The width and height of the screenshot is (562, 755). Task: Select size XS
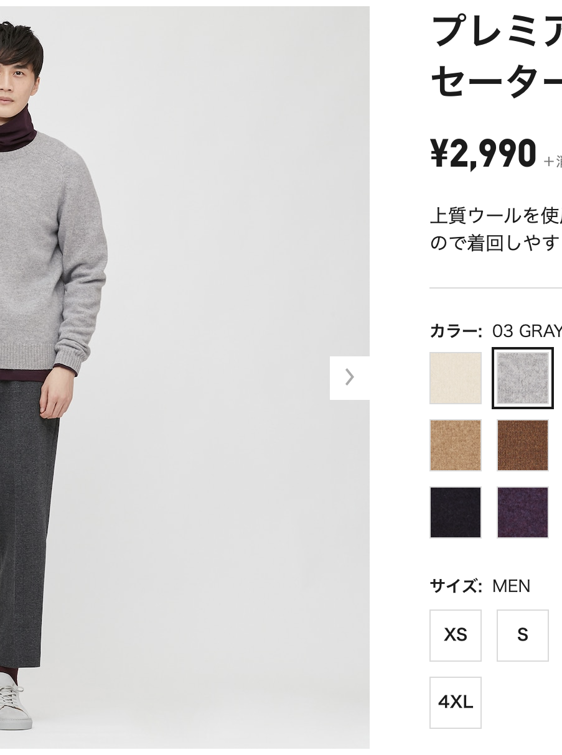(x=456, y=635)
